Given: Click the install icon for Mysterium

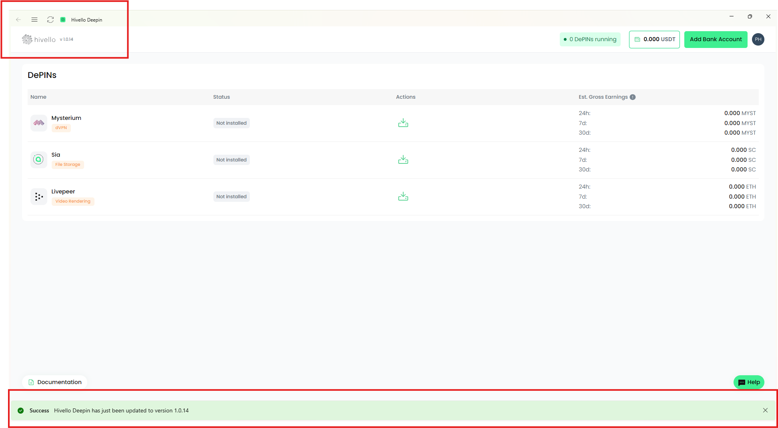Looking at the screenshot, I should pos(403,123).
